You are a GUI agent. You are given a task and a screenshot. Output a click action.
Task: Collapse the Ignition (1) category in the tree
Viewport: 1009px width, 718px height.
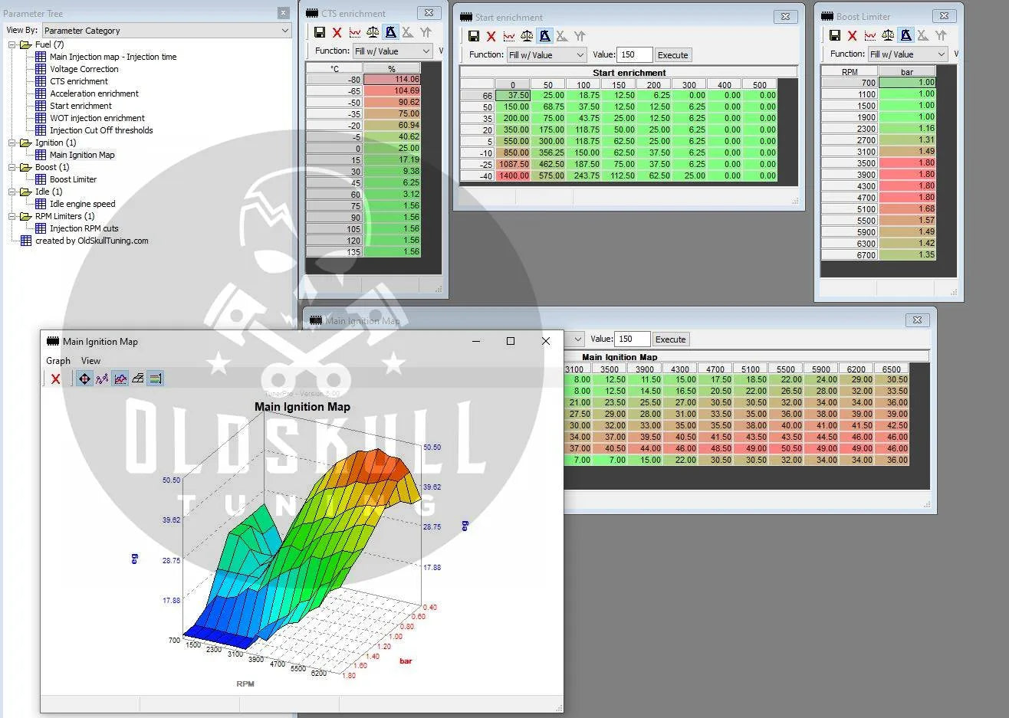[x=12, y=143]
